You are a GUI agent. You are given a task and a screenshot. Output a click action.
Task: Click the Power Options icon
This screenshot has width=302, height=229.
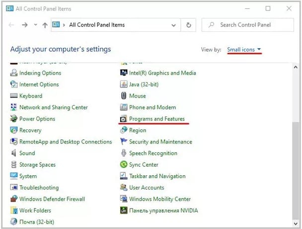pyautogui.click(x=14, y=118)
